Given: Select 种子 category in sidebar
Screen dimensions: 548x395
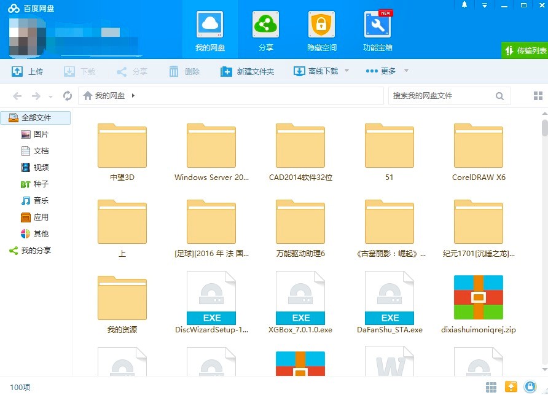Looking at the screenshot, I should pyautogui.click(x=34, y=184).
